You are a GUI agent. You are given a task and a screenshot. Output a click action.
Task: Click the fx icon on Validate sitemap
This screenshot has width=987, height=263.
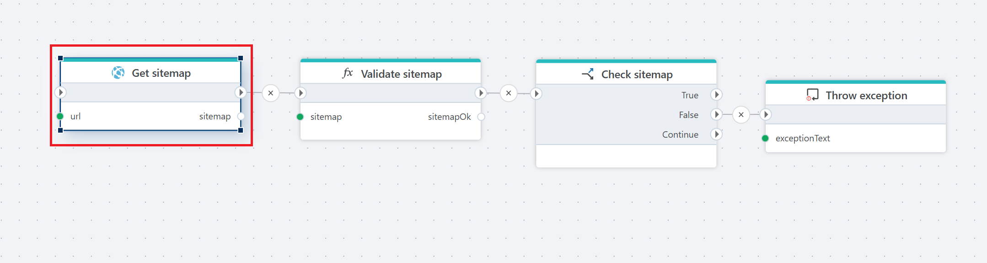pos(348,73)
